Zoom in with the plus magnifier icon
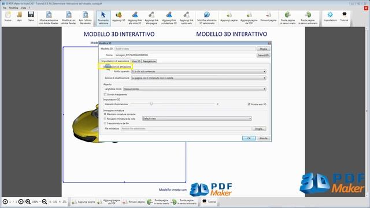Viewport: 370px width, 208px height. (x=28, y=202)
